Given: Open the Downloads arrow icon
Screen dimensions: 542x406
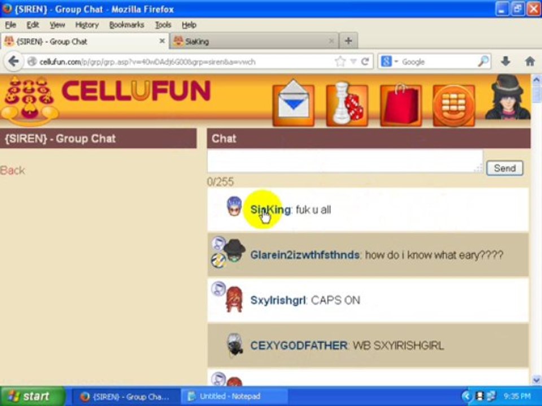Looking at the screenshot, I should (505, 61).
